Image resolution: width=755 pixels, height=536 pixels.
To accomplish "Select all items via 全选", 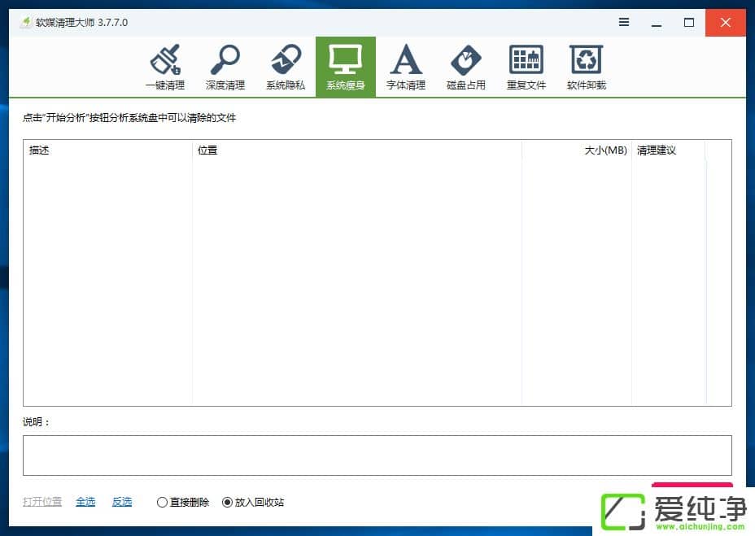I will (85, 502).
